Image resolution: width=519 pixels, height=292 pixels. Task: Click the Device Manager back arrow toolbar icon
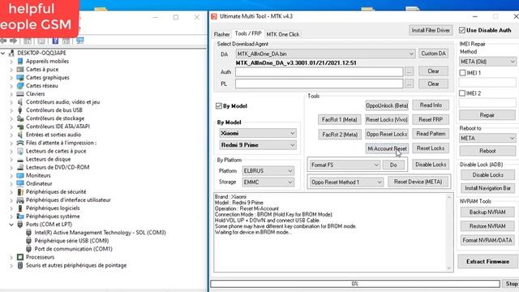[x=3, y=41]
